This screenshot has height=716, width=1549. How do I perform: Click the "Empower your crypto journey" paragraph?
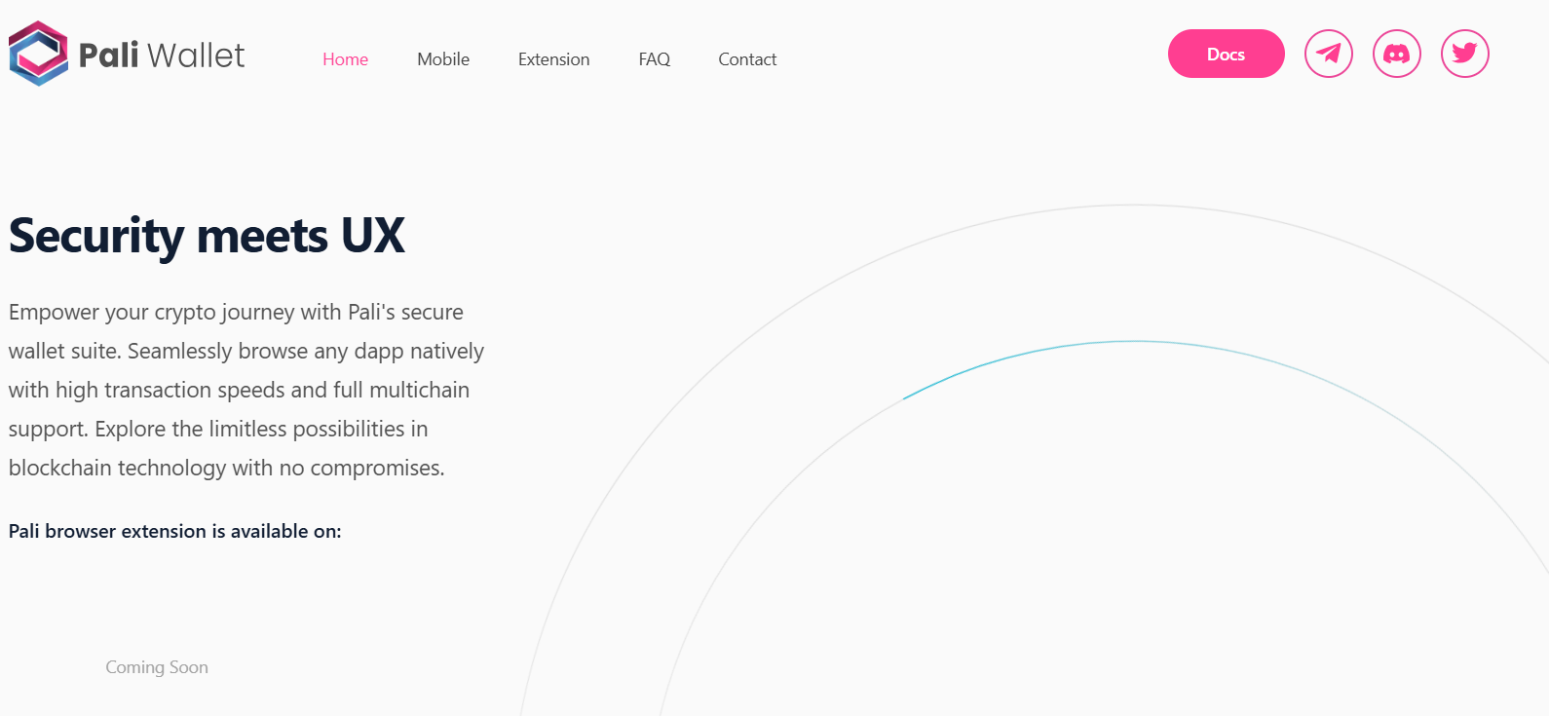[246, 390]
